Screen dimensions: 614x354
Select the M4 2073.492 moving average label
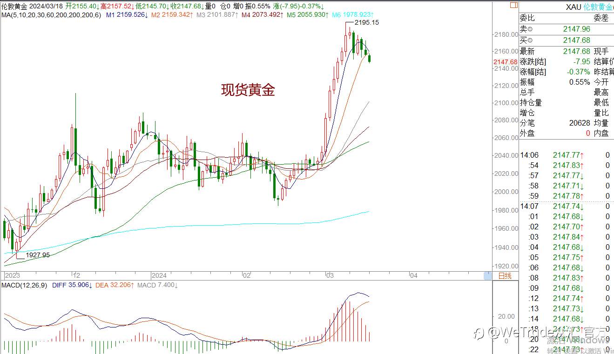pos(263,15)
